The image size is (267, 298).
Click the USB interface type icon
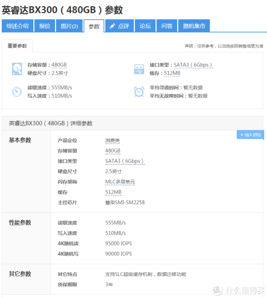tap(139, 69)
